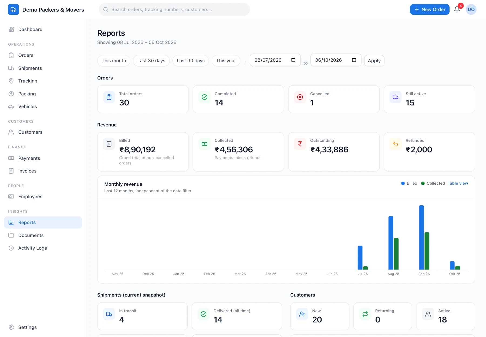486x337 pixels.
Task: Click the Outstanding rupee icon
Action: pyautogui.click(x=300, y=144)
